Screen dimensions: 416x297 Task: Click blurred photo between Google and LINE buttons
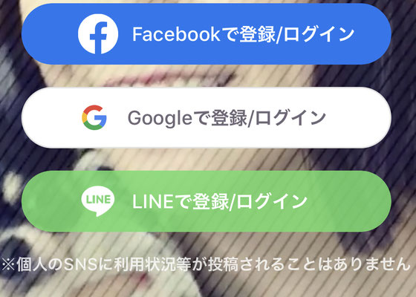pyautogui.click(x=207, y=160)
